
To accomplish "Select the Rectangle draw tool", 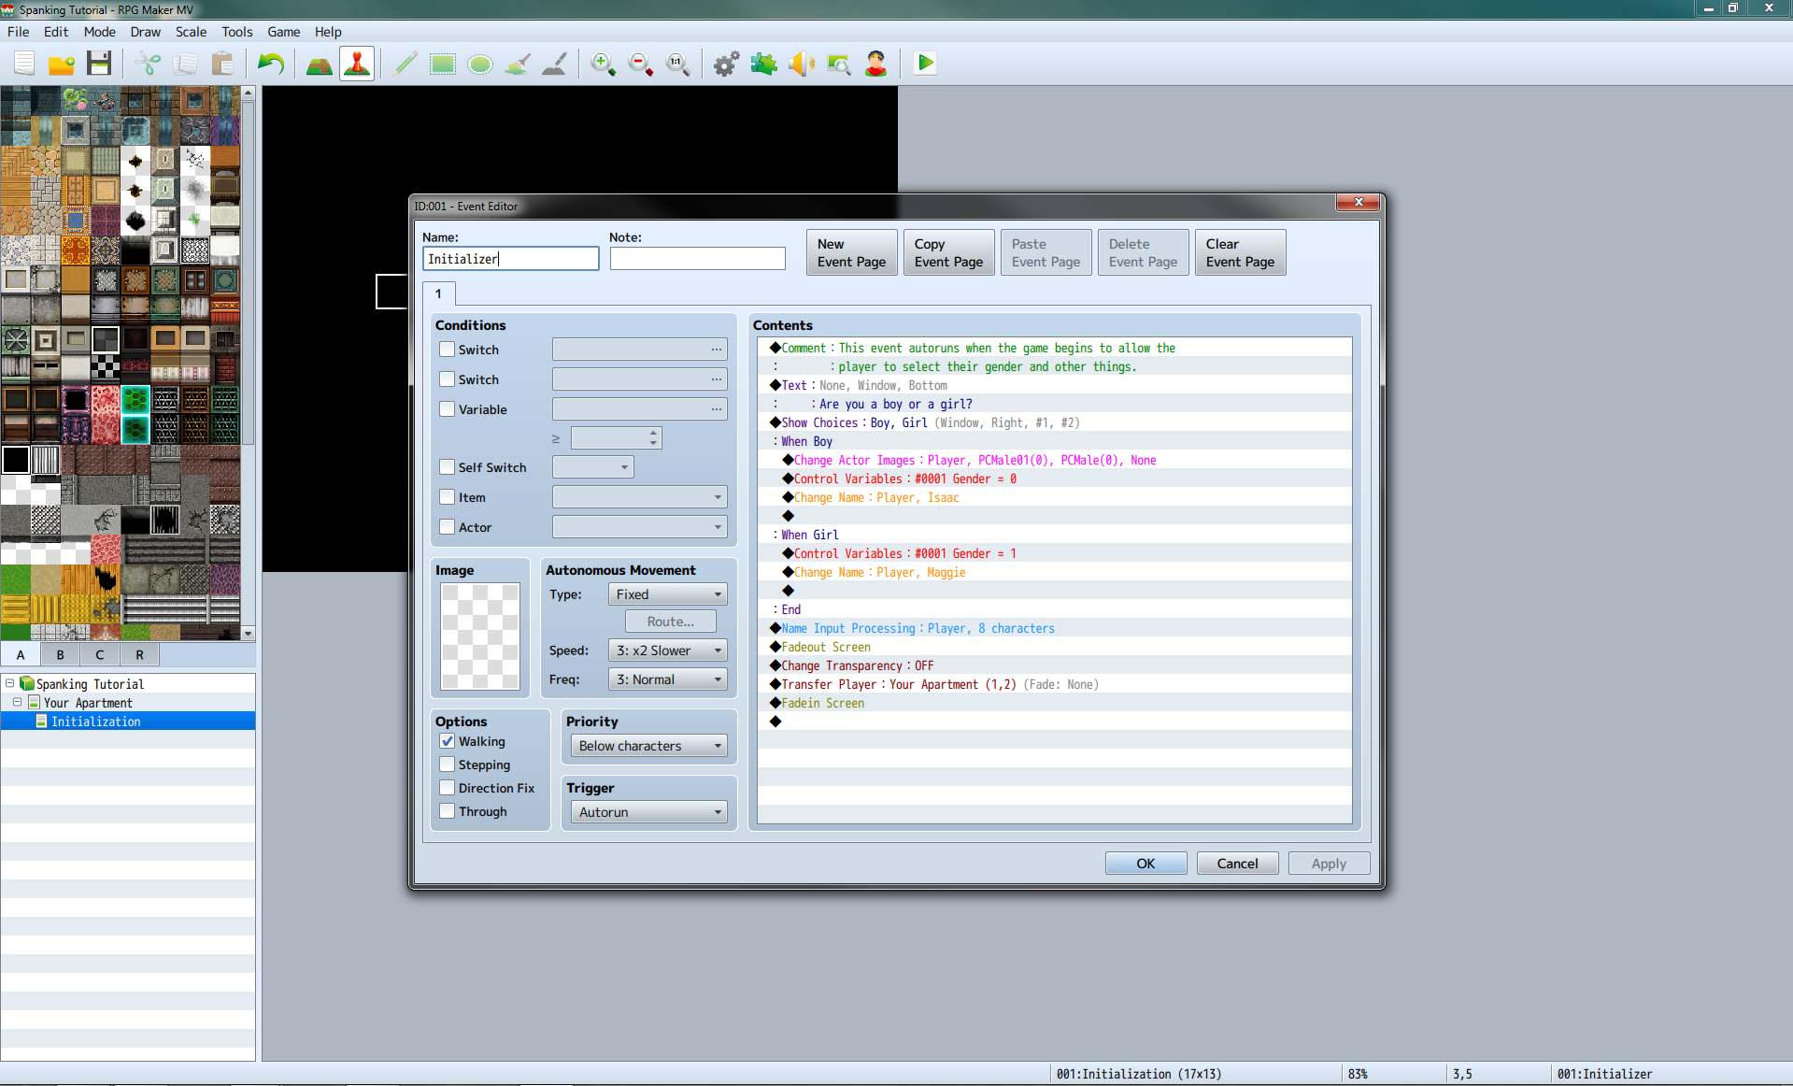I will pyautogui.click(x=443, y=64).
